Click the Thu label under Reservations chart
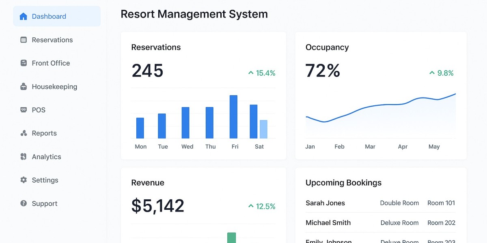The width and height of the screenshot is (487, 243). tap(210, 147)
